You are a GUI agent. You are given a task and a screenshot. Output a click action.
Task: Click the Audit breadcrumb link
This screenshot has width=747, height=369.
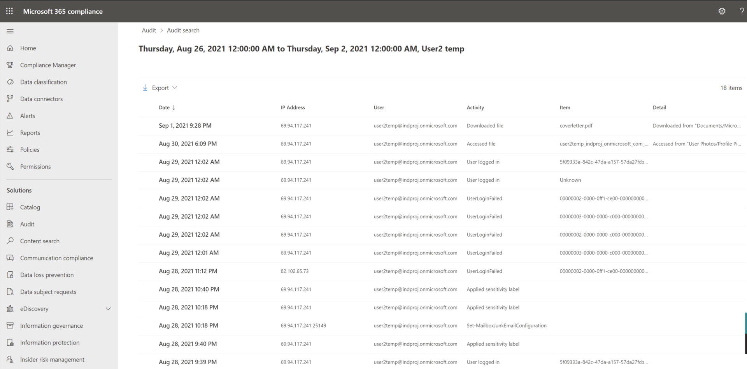point(149,30)
